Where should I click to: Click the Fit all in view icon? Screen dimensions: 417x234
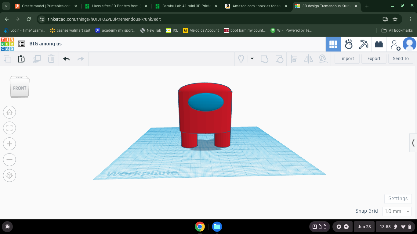(x=9, y=128)
